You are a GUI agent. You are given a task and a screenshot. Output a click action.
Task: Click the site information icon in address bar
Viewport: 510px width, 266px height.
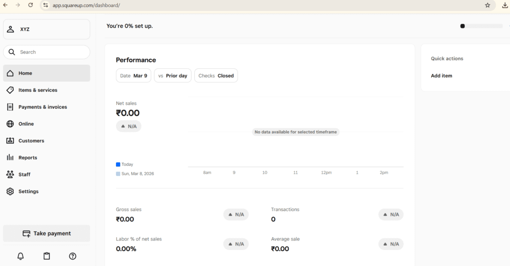45,5
